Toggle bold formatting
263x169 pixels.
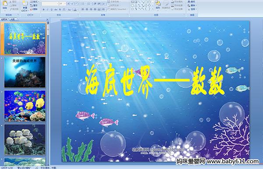click(x=43, y=10)
